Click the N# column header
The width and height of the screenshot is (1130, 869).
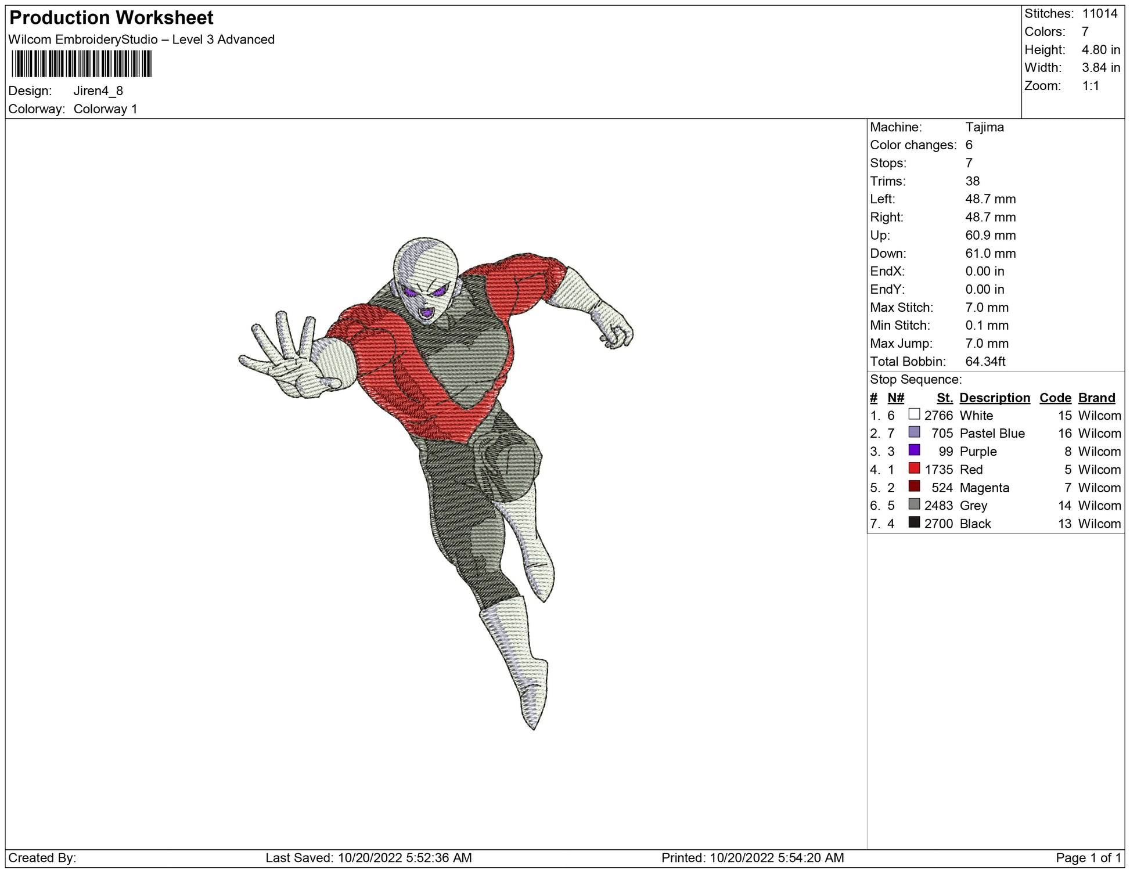pyautogui.click(x=895, y=398)
